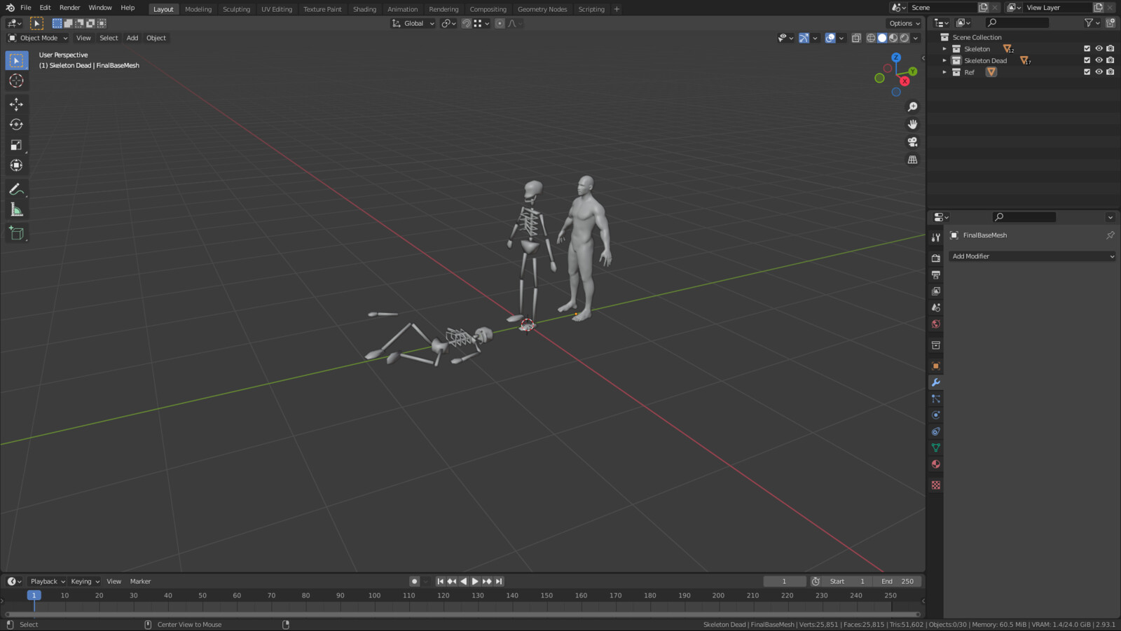Open Particle properties tab
The width and height of the screenshot is (1121, 631).
[x=936, y=398]
